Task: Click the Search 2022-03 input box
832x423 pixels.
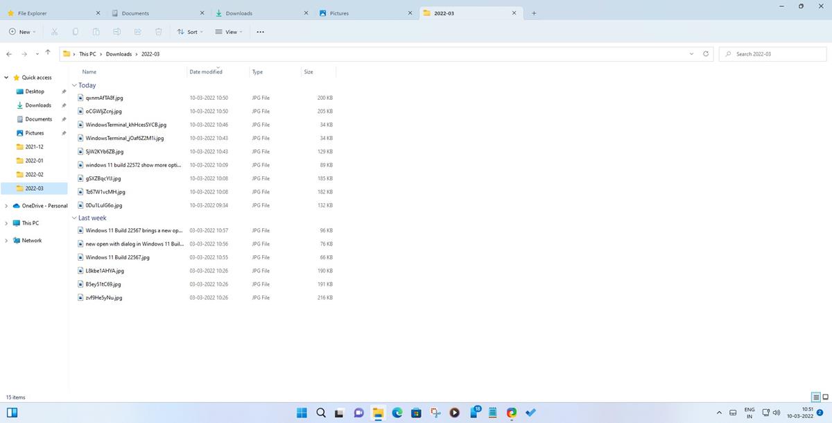Action: 773,53
